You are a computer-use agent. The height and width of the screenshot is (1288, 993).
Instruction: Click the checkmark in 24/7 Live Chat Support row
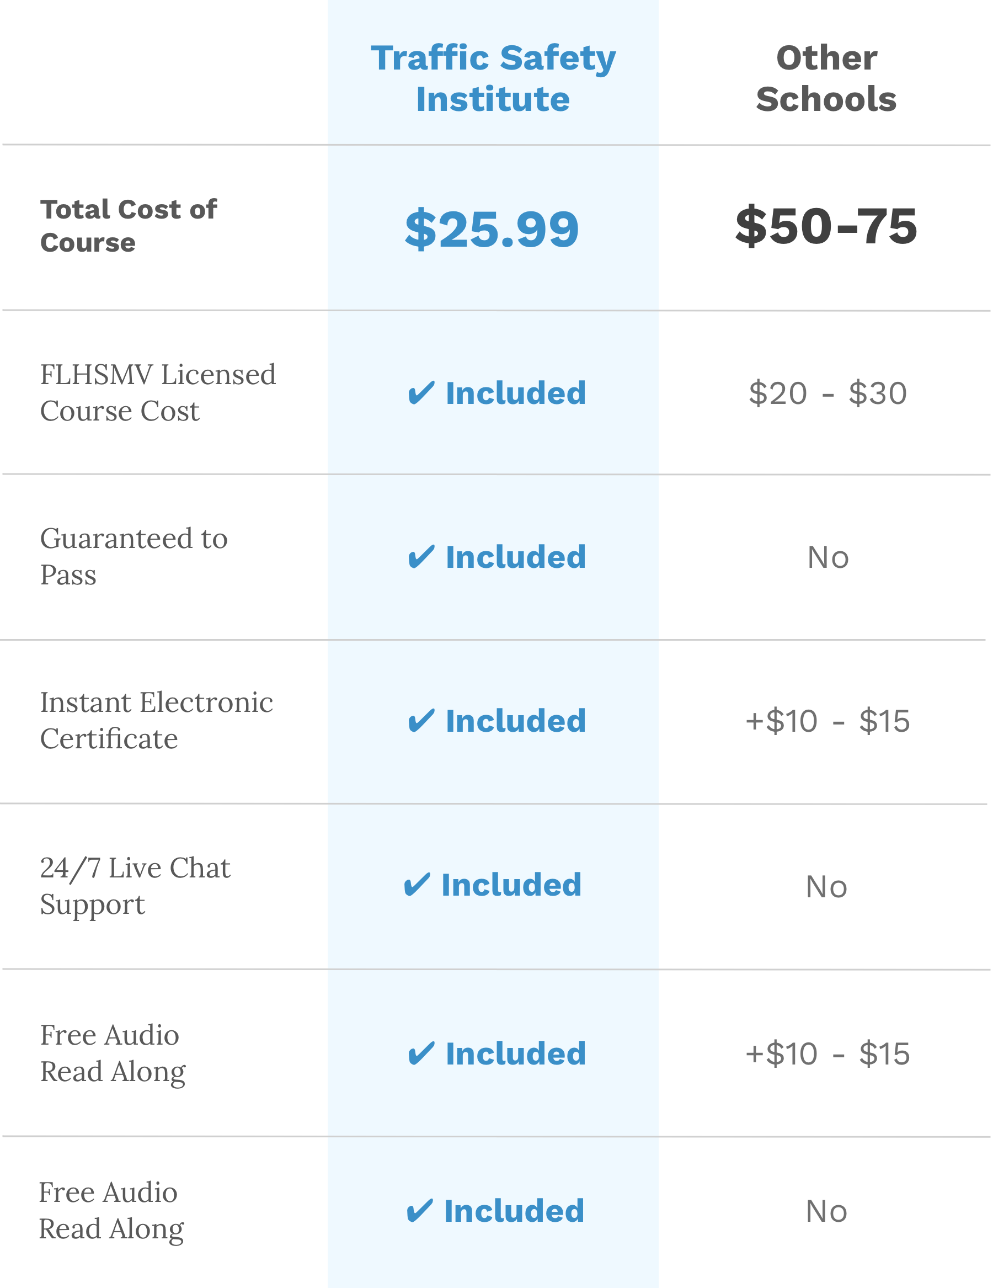click(x=417, y=885)
